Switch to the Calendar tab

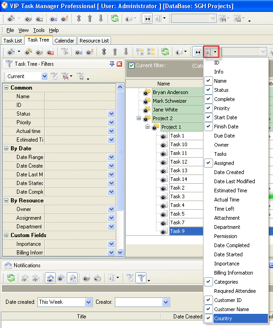[64, 41]
